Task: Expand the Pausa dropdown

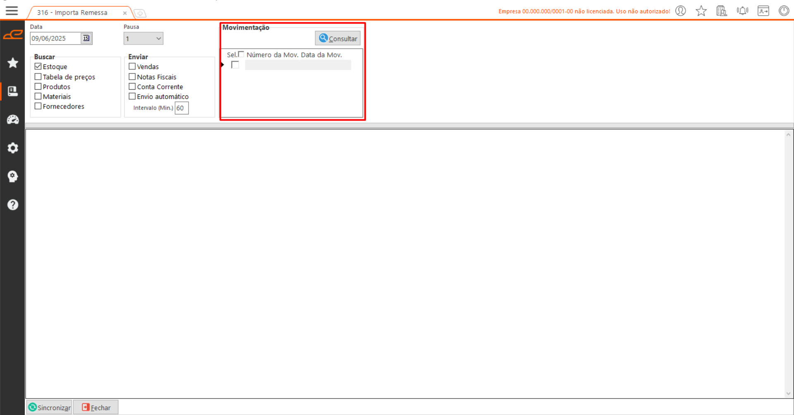Action: [x=158, y=39]
